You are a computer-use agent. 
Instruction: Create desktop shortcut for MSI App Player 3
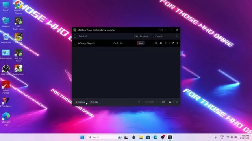click(161, 43)
